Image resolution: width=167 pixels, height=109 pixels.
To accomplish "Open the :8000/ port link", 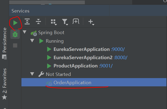I will coord(120,58).
